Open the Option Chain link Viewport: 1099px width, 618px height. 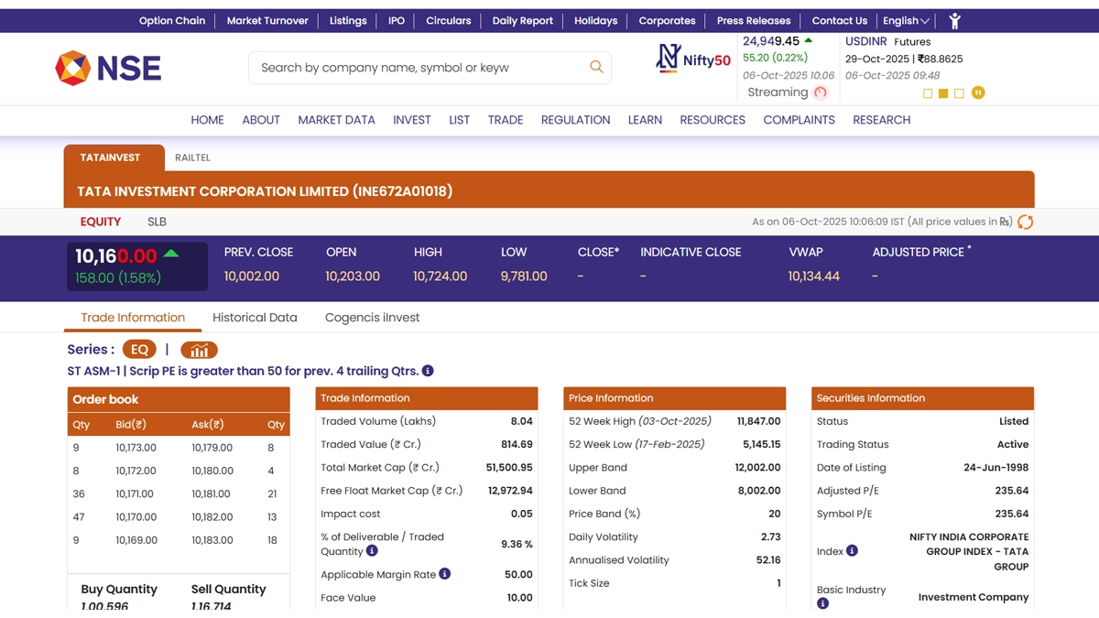tap(172, 21)
